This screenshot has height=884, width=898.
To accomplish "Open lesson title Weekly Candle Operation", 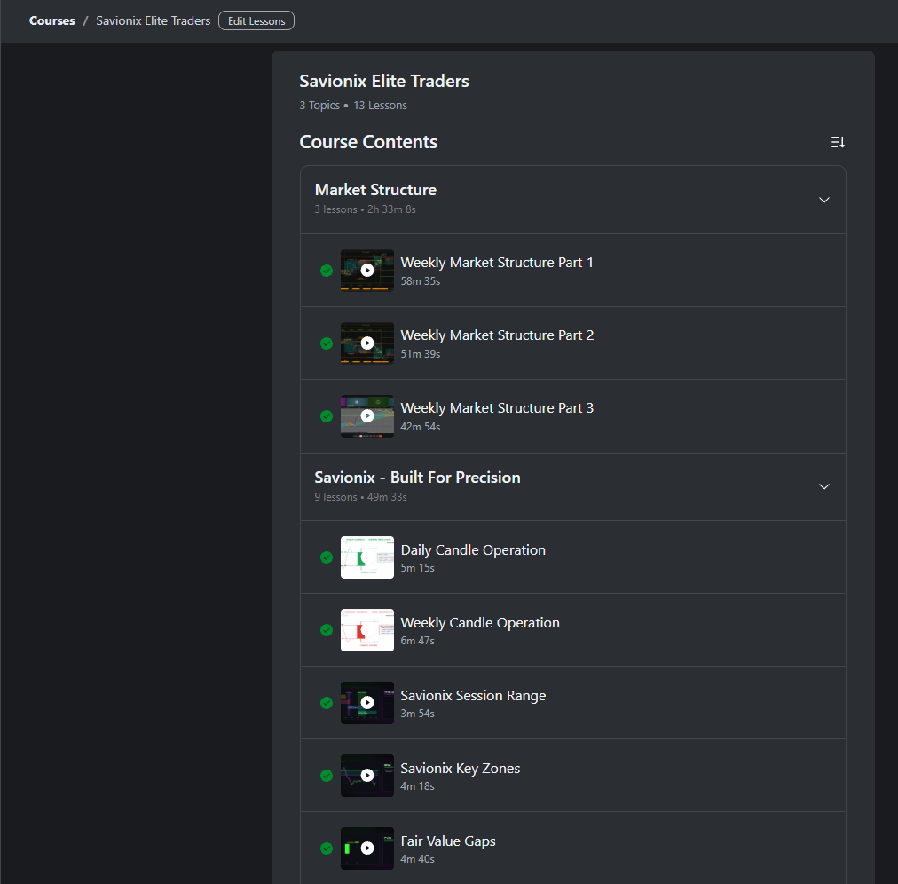I will (x=480, y=623).
